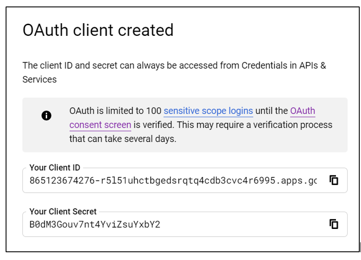Click "until the" text in the banner

271,111
